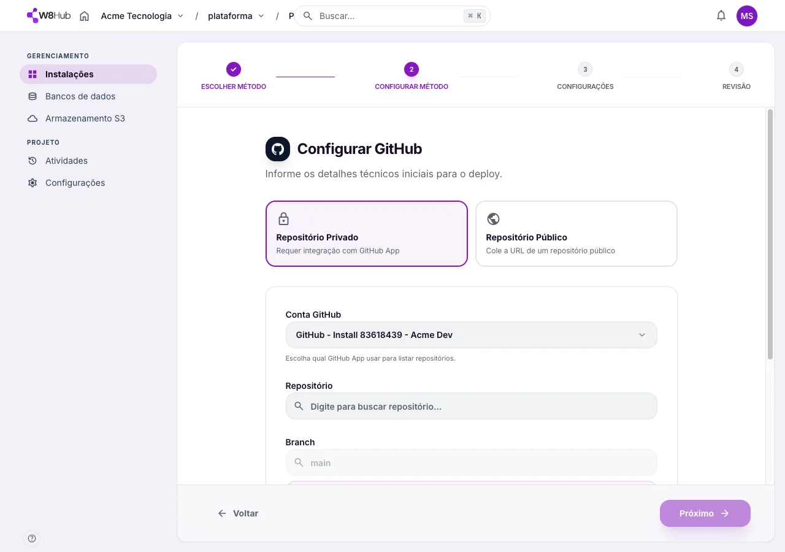Viewport: 785px width, 552px height.
Task: Go to Escolher Método step label
Action: [234, 86]
